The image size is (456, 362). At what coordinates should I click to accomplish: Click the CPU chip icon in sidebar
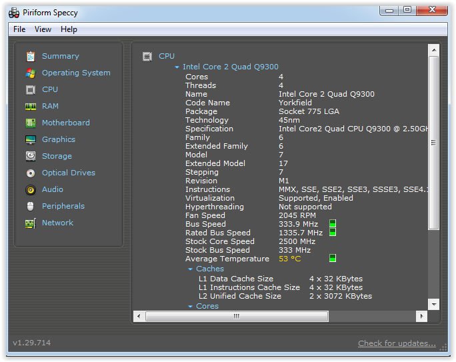point(31,90)
